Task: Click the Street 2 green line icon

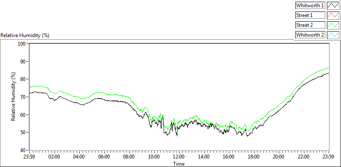Action: click(333, 25)
